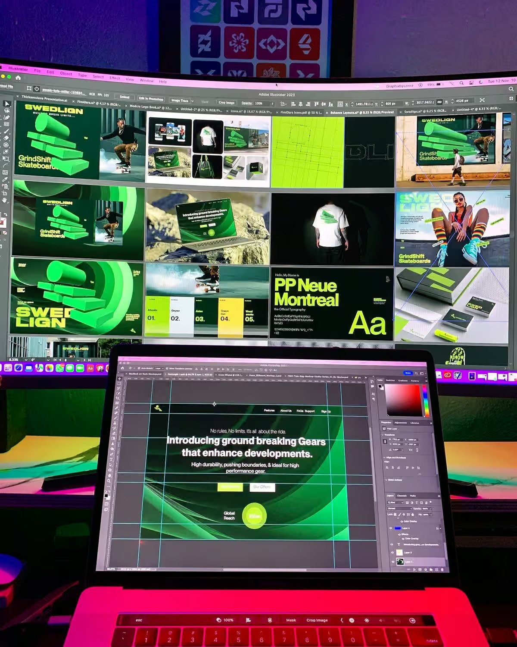The width and height of the screenshot is (517, 647).
Task: Open Illustrator's Effect menu
Action: coord(115,78)
